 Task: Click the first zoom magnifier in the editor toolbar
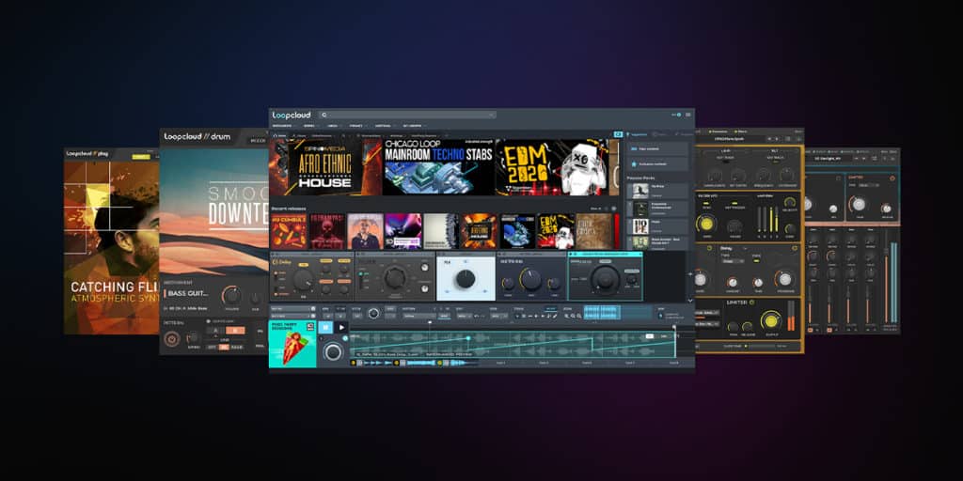pyautogui.click(x=567, y=316)
